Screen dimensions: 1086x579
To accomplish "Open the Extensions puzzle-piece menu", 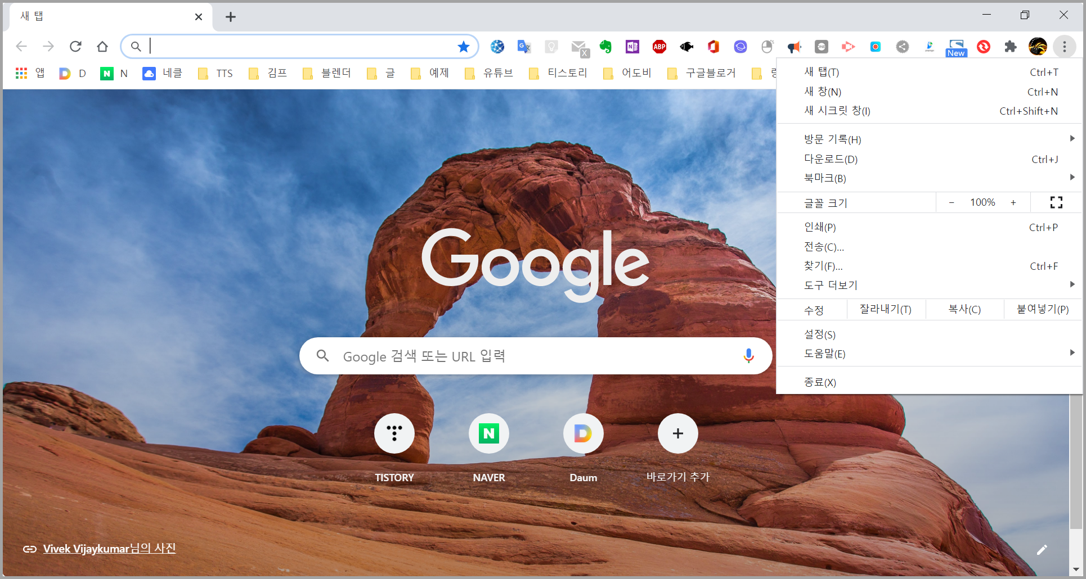I will coord(1011,47).
